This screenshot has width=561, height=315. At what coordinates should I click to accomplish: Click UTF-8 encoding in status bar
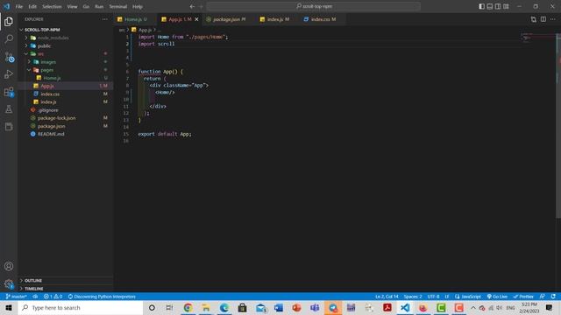tap(433, 297)
